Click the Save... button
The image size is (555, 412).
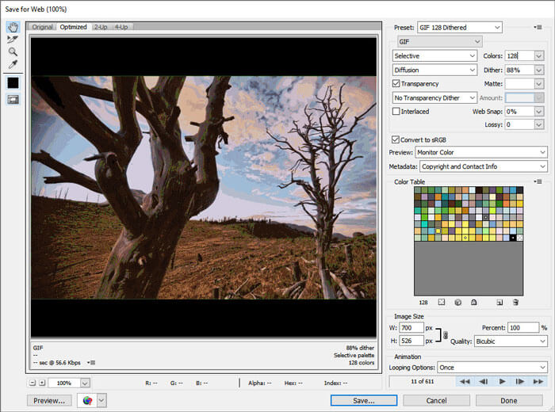coord(364,400)
